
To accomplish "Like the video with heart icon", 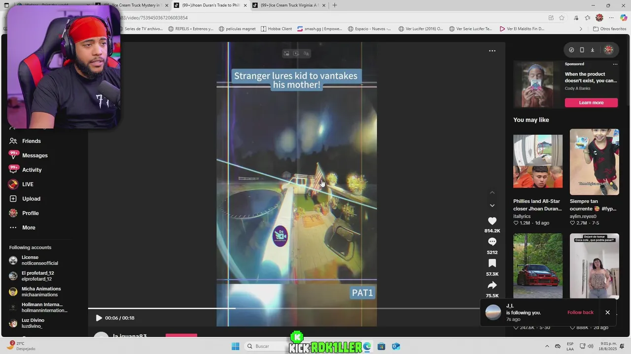I will (492, 221).
